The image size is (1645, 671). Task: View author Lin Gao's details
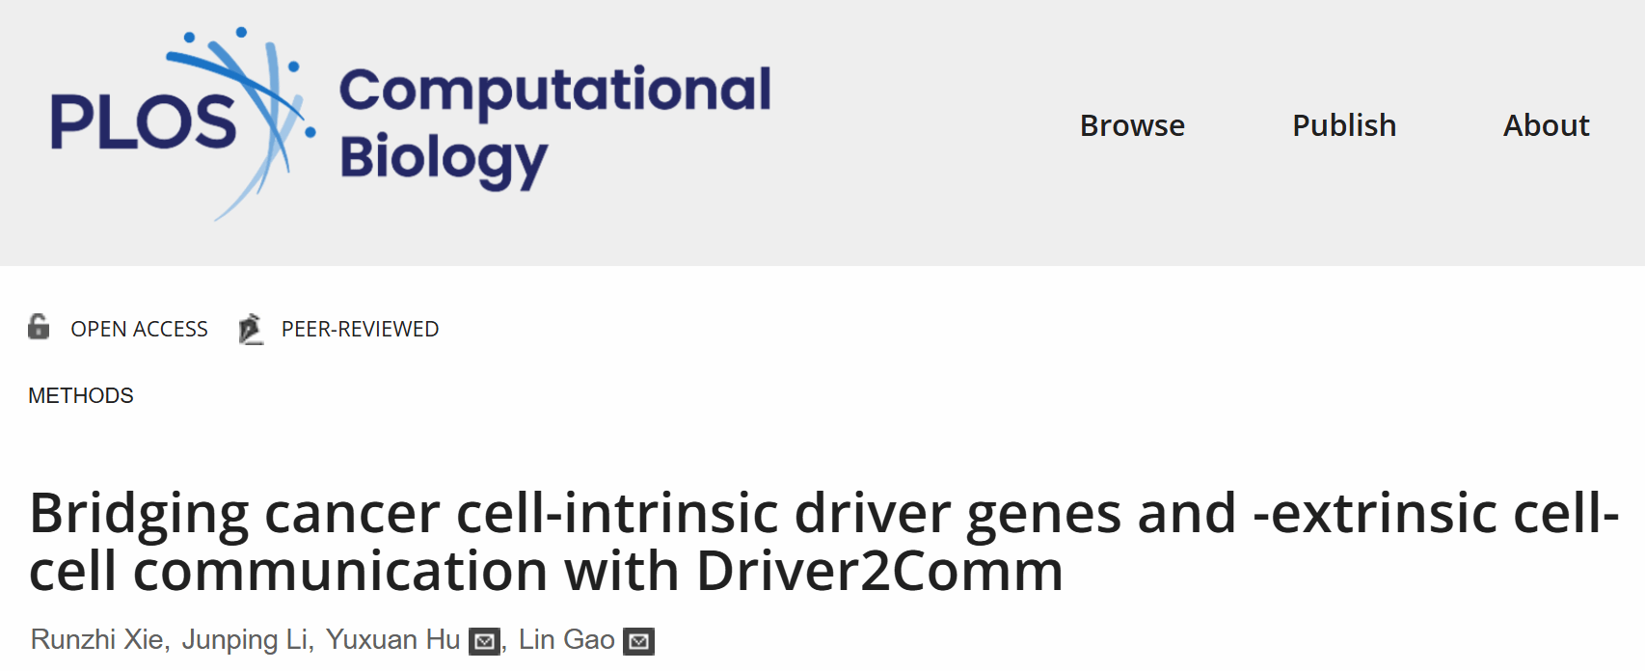click(x=566, y=640)
